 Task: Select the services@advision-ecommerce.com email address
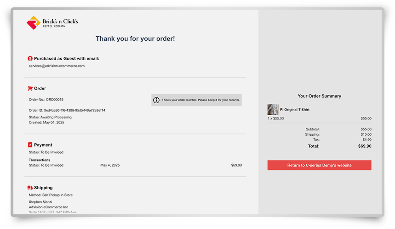[57, 66]
